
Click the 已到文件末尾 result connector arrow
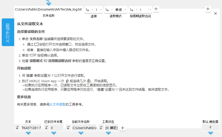[47, 128]
